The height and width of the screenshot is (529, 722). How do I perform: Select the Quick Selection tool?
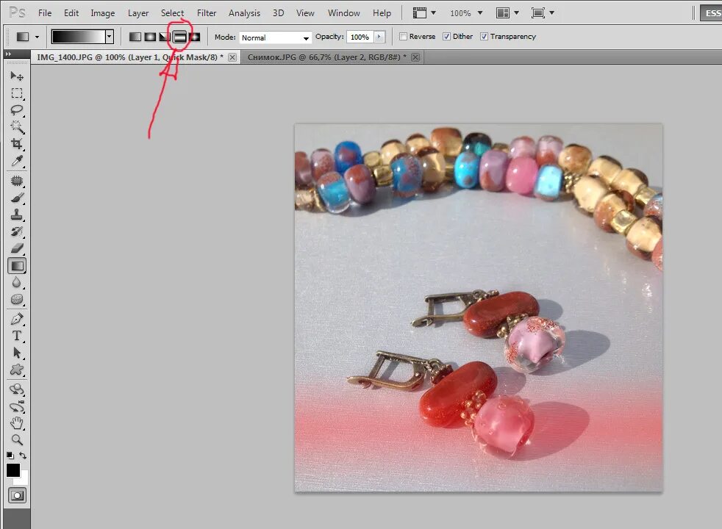coord(17,127)
